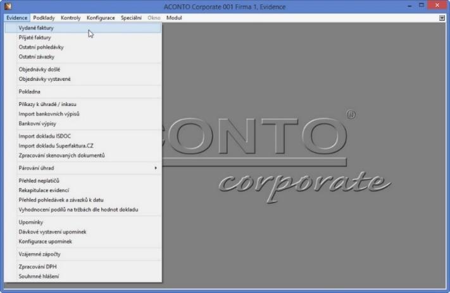Select Vzájemné zápočty
Screen dimensions: 450x293
83,254
